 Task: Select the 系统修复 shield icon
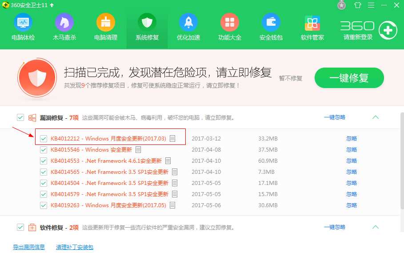pos(147,23)
